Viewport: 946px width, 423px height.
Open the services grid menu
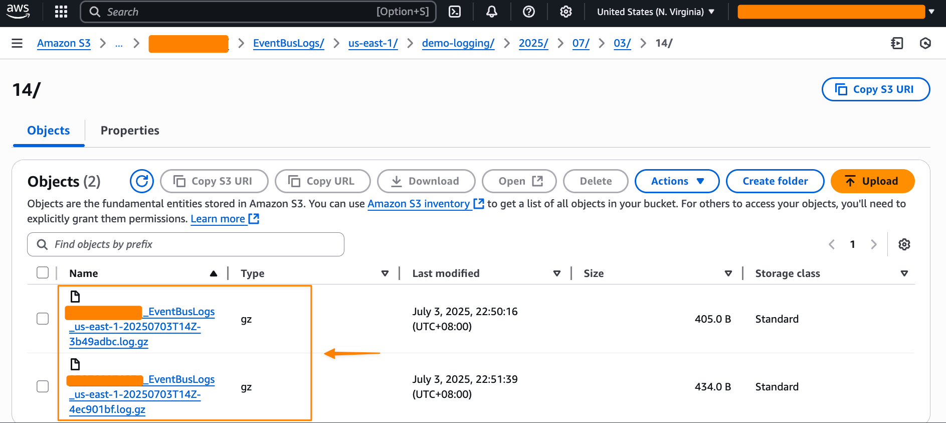pos(61,12)
